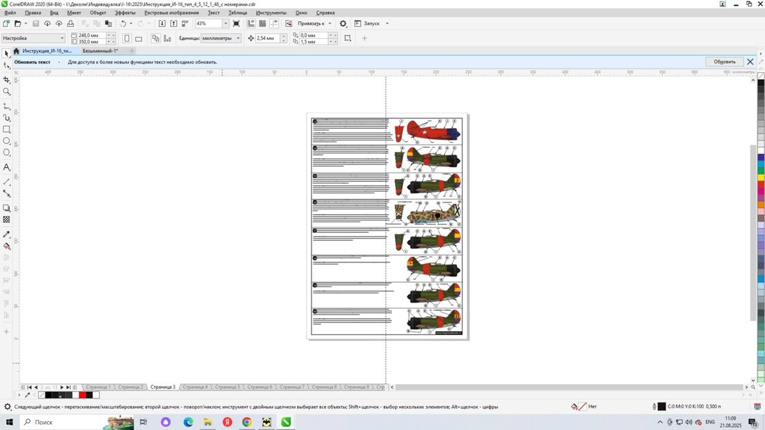Toggle show rulers button
Viewport: 765px width, 430px height.
[x=251, y=24]
